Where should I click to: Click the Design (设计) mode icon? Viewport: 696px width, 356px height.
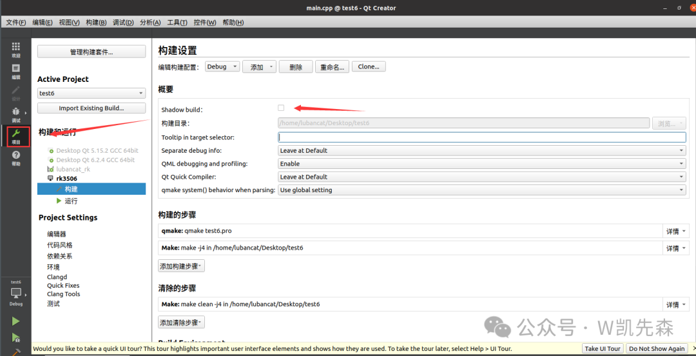15,93
